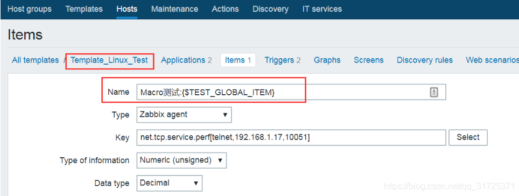The image size is (519, 196).
Task: Select the Items 1 tab
Action: click(238, 60)
